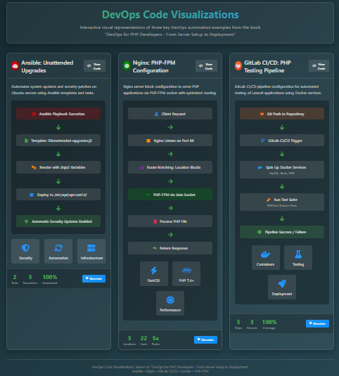Click the 22 Lines stat in Nginx card

point(143,340)
